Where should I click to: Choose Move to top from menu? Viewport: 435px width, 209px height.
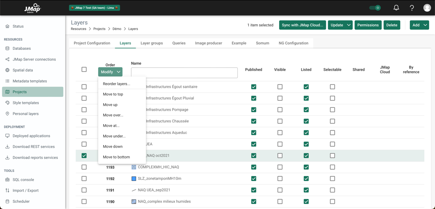coord(113,94)
